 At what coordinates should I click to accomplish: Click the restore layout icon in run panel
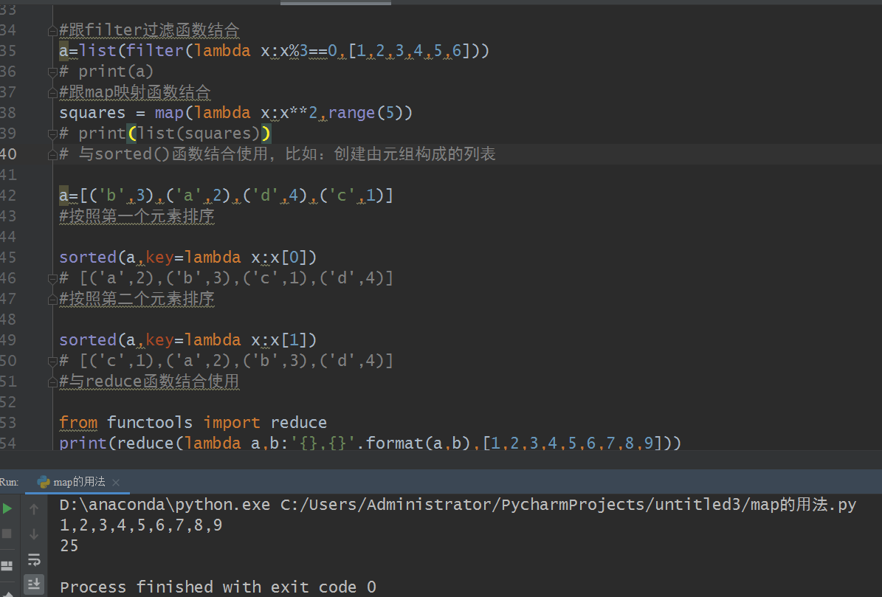pyautogui.click(x=7, y=565)
